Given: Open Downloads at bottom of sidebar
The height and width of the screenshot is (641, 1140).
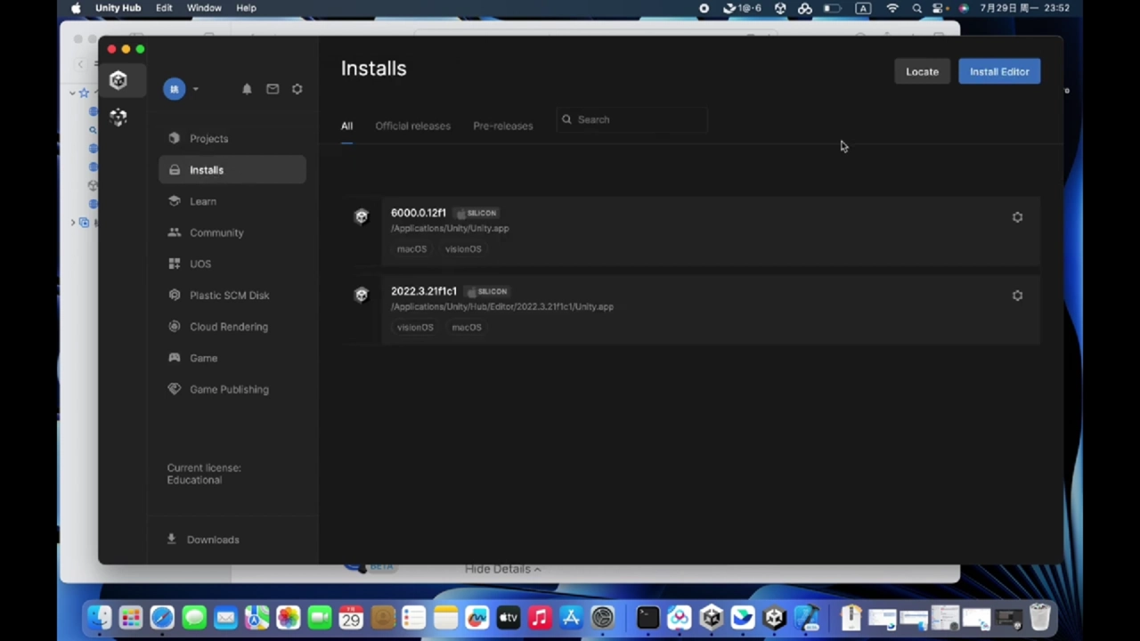Looking at the screenshot, I should 203,540.
